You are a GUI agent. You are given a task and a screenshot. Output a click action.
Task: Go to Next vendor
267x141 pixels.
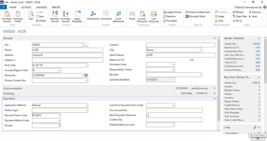253,16
